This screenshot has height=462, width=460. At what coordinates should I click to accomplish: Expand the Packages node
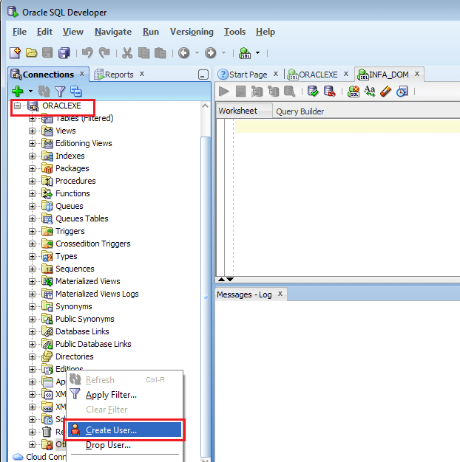coord(32,168)
